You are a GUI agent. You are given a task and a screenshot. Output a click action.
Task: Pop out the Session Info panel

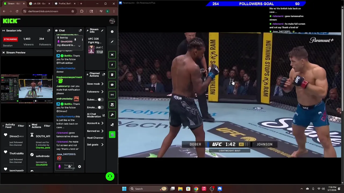point(49,31)
